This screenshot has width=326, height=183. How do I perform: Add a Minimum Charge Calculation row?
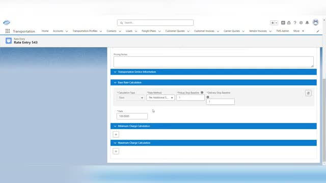[116, 134]
